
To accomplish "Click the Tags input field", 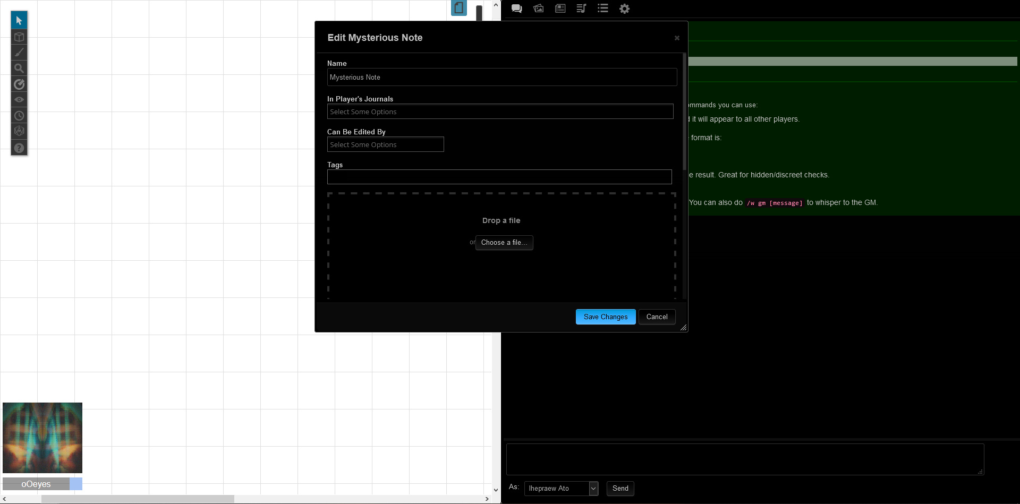I will coord(499,177).
